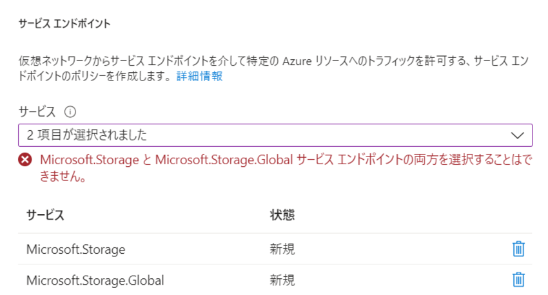Click 新規 status in Microsoft.Storage row
Screen dimensions: 548x295
pos(282,249)
